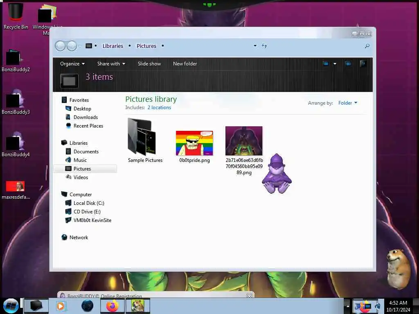The width and height of the screenshot is (419, 314).
Task: Open the 2 locations link
Action: pos(159,108)
